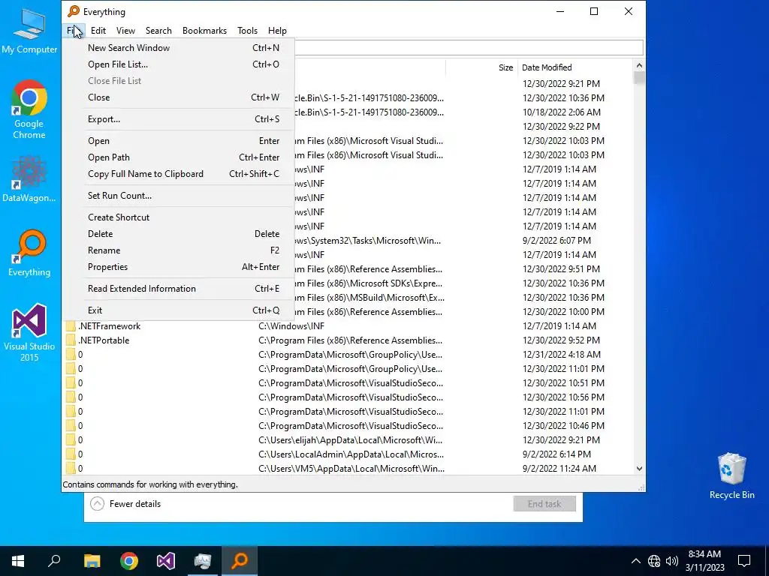
Task: Open the My Computer desktop icon
Action: point(29,30)
